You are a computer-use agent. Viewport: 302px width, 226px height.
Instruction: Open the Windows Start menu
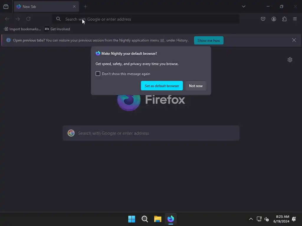click(132, 219)
